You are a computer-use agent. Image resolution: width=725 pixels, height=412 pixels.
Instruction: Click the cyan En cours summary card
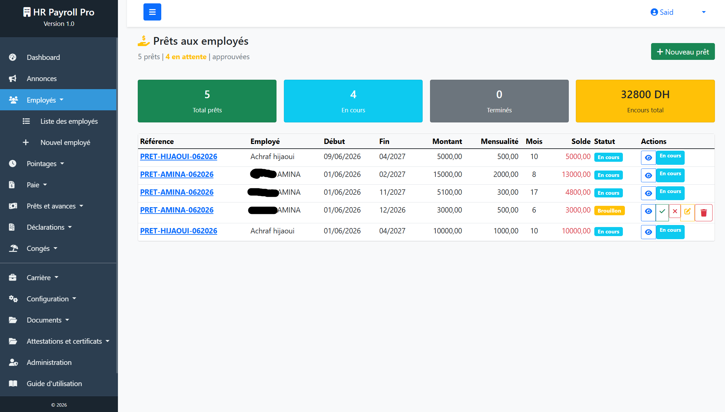[x=353, y=101]
